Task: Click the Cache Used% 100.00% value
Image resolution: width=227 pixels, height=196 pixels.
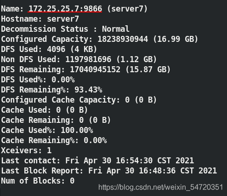Action: (x=77, y=130)
